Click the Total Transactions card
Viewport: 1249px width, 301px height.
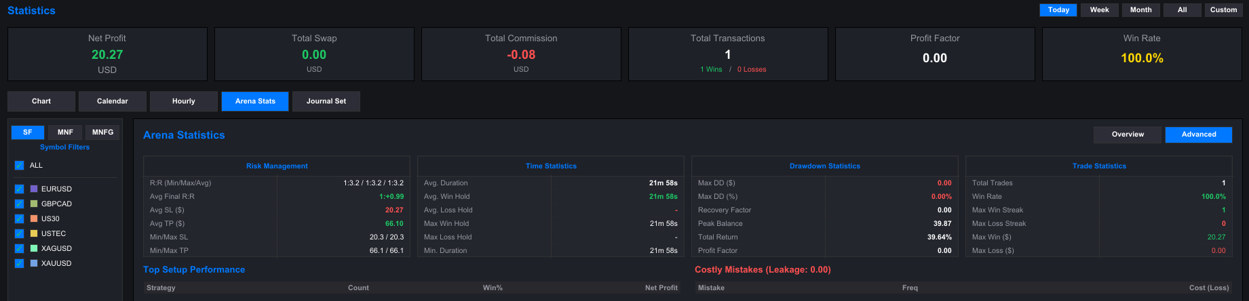point(728,54)
